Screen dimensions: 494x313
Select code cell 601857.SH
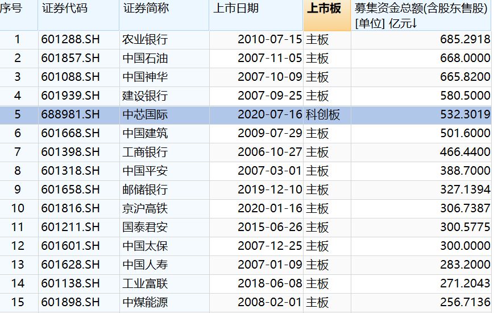click(x=79, y=59)
